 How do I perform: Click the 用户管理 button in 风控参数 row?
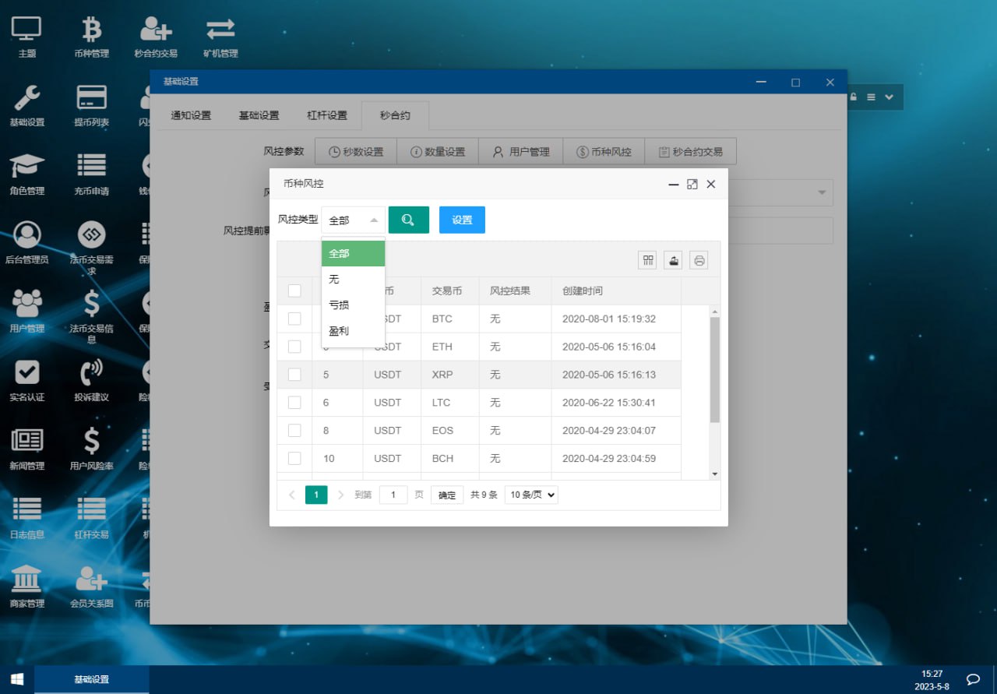coord(520,152)
